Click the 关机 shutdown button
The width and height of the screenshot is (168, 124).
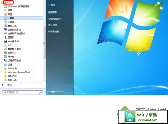pyautogui.click(x=53, y=92)
